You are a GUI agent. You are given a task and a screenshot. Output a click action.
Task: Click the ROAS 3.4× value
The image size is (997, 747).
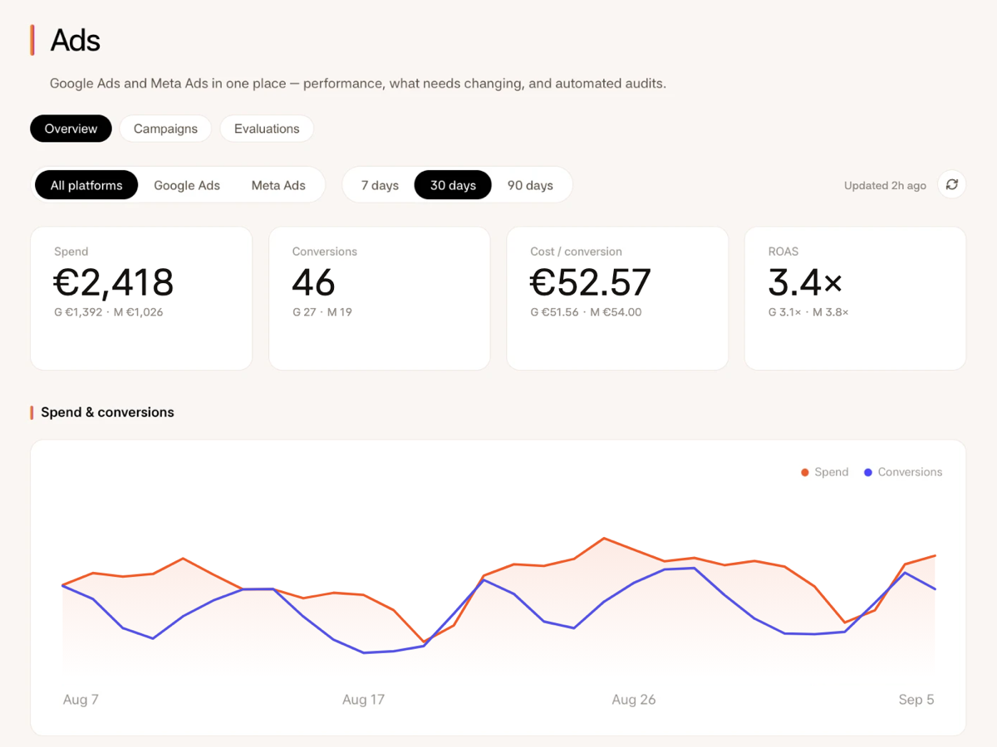click(x=805, y=282)
